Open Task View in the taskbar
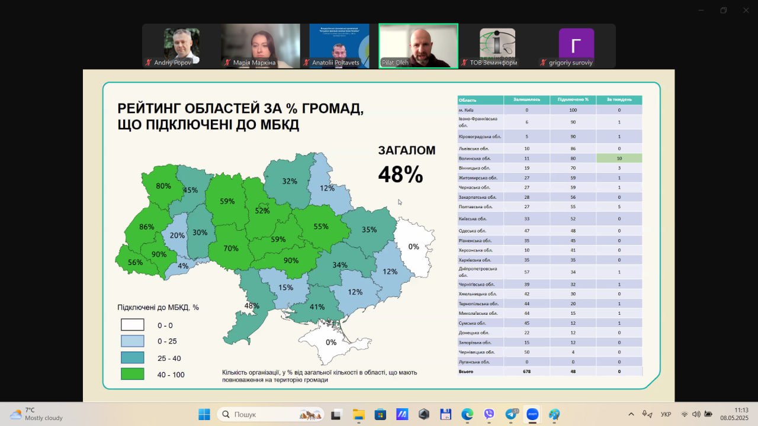Viewport: 758px width, 426px height. (x=336, y=414)
